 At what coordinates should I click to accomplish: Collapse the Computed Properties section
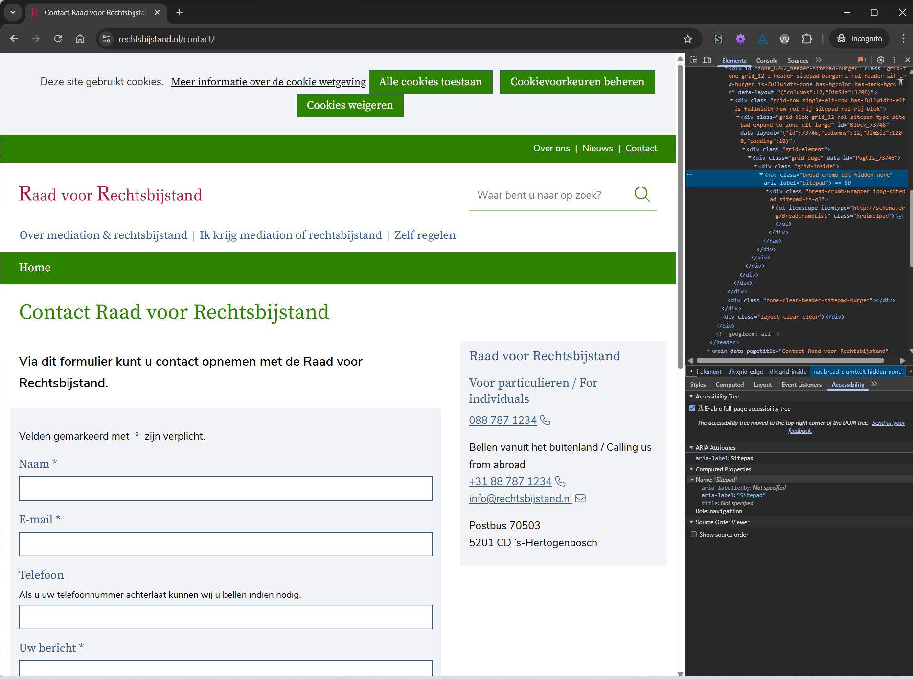pyautogui.click(x=691, y=469)
